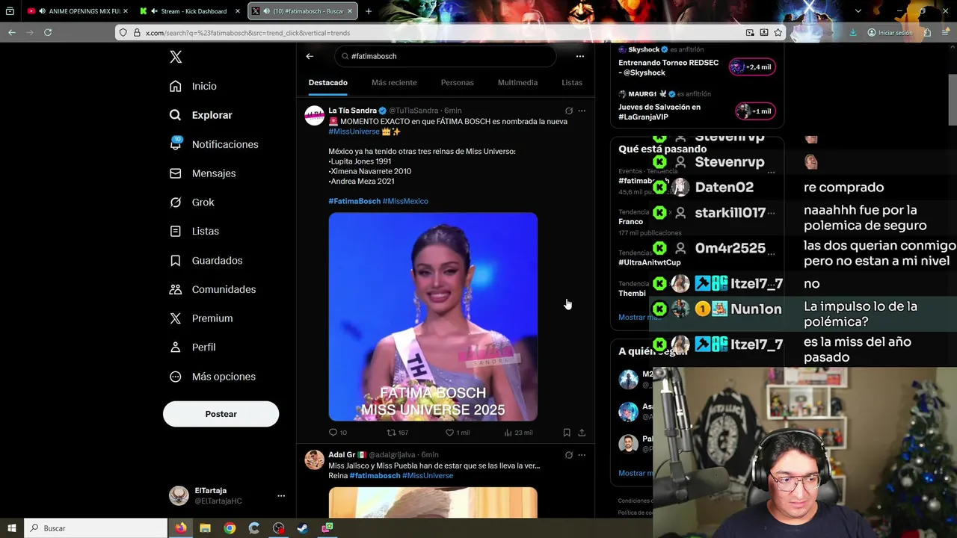Image resolution: width=957 pixels, height=538 pixels.
Task: Open Explorar in the sidebar
Action: [x=200, y=115]
